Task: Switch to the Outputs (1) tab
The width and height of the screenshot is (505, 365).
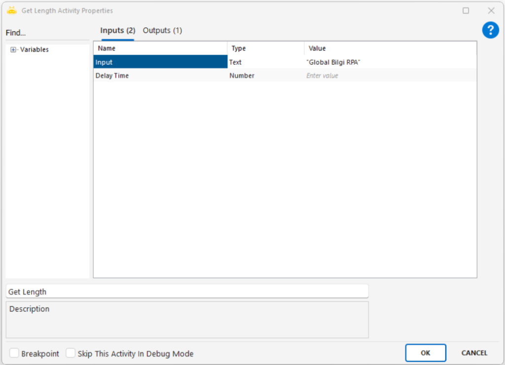Action: pyautogui.click(x=162, y=31)
